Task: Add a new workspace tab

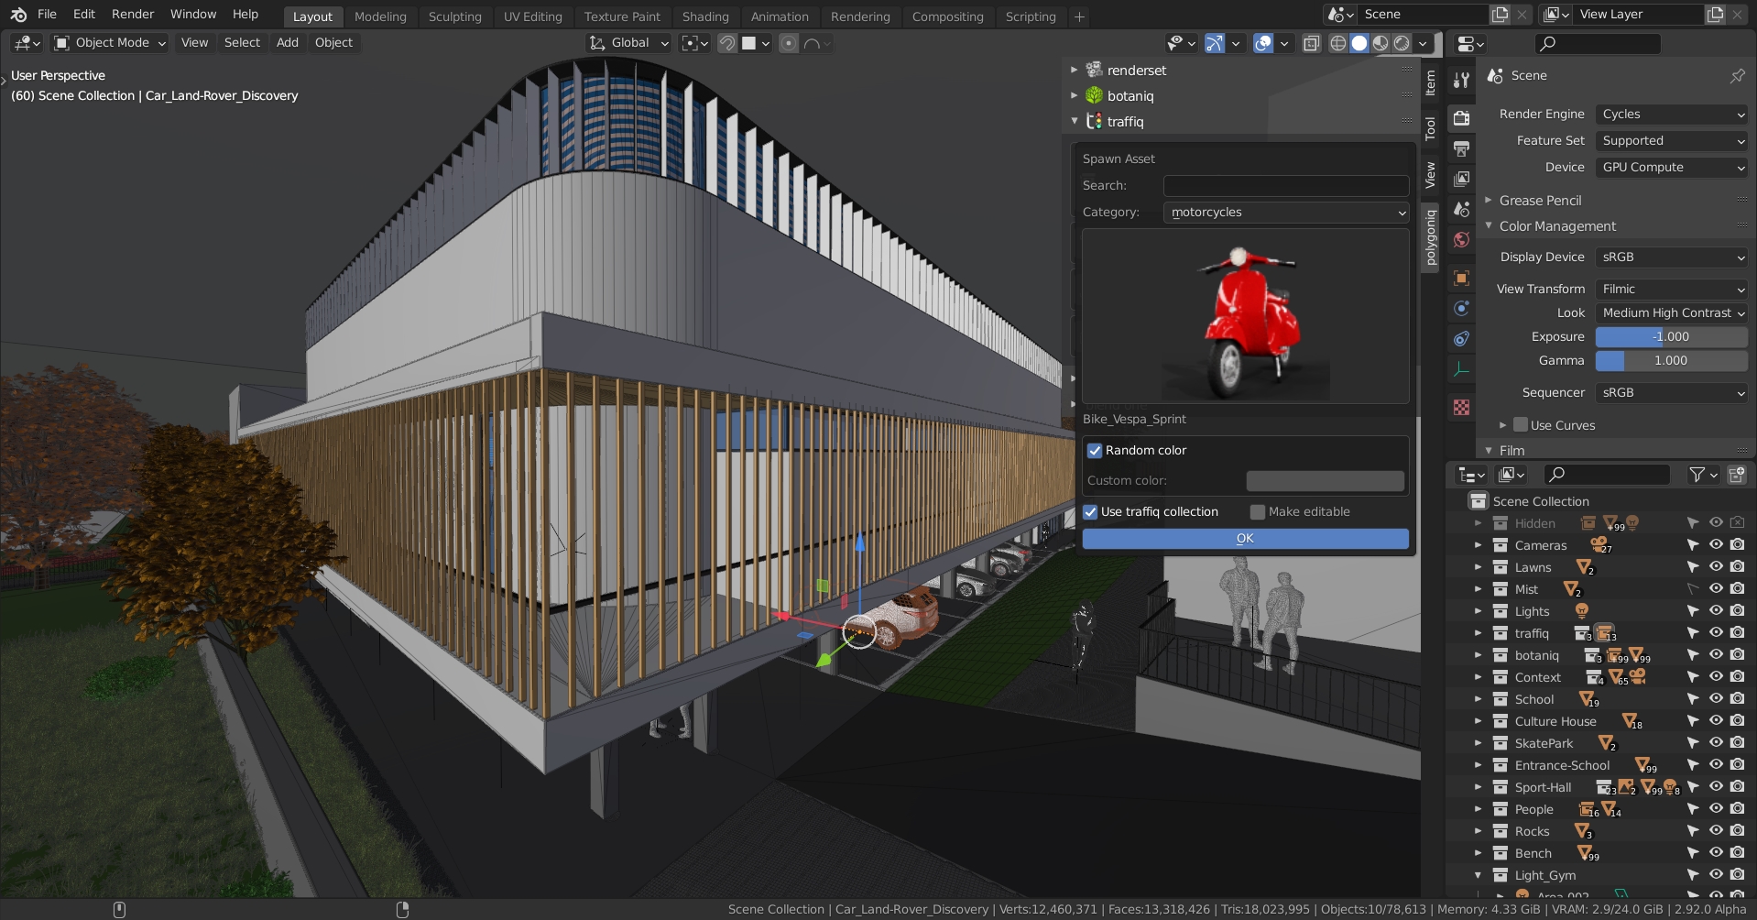Action: [x=1079, y=16]
